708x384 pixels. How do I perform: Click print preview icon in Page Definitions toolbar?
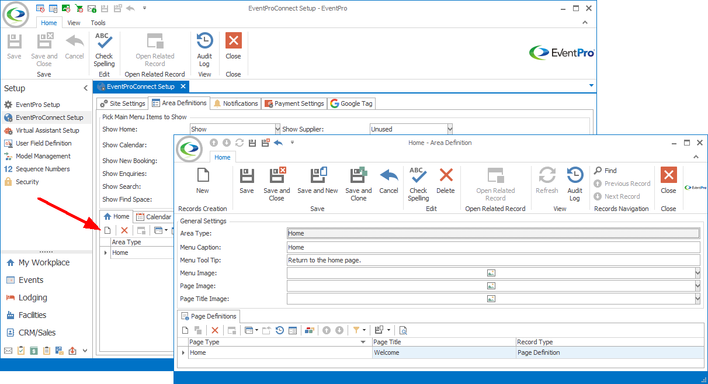point(403,330)
